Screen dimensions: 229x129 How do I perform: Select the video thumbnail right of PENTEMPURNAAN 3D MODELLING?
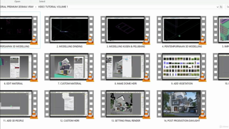221,30
